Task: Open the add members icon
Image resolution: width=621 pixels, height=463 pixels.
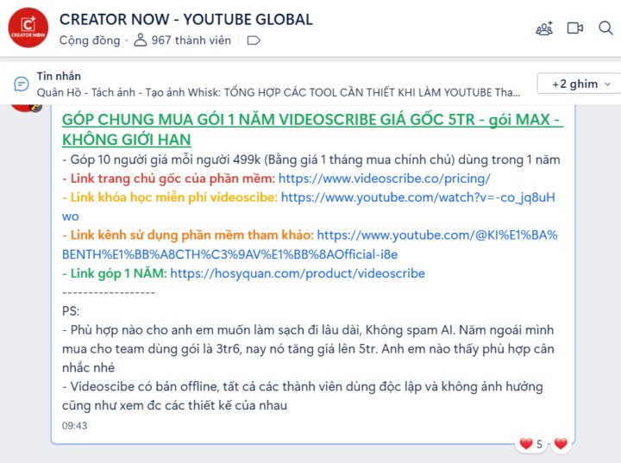Action: 544,28
